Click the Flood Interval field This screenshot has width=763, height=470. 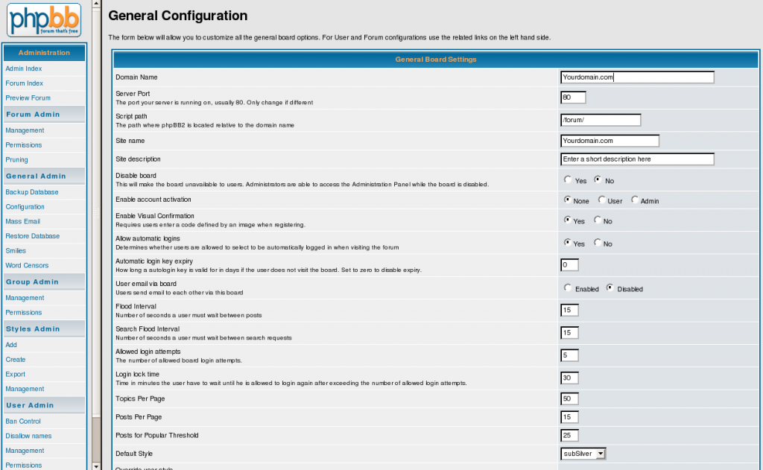point(569,311)
